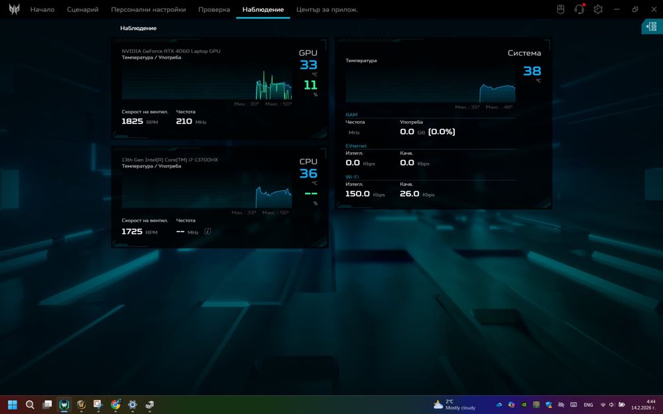This screenshot has height=414, width=663.
Task: Open the clock showing 4:44 and date
Action: (x=643, y=405)
